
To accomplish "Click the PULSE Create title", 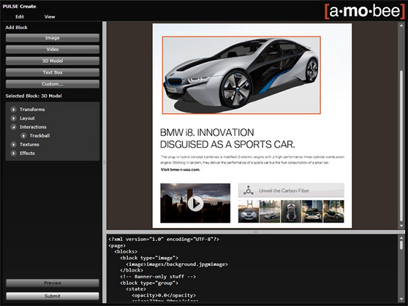I will 19,6.
